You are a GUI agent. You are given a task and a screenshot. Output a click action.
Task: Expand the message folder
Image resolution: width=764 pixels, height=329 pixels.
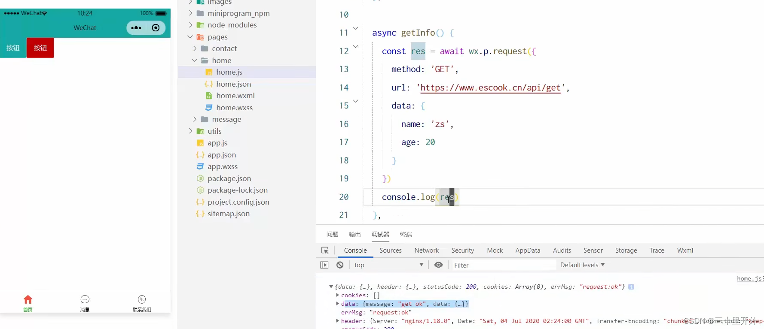point(195,119)
